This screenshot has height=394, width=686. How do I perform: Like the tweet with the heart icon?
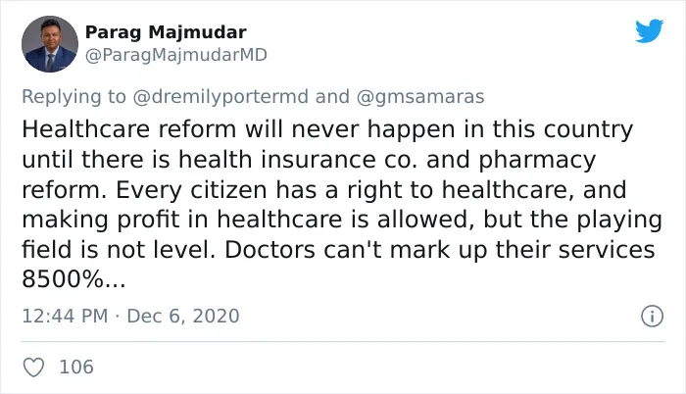[33, 367]
